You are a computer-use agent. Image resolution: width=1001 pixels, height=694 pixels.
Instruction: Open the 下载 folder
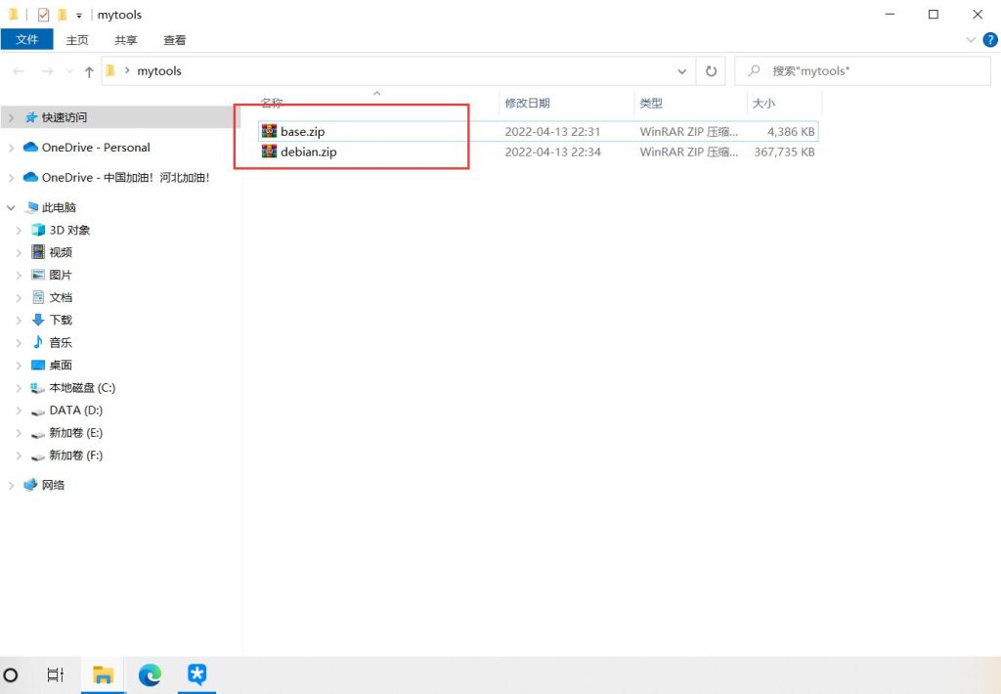click(60, 320)
